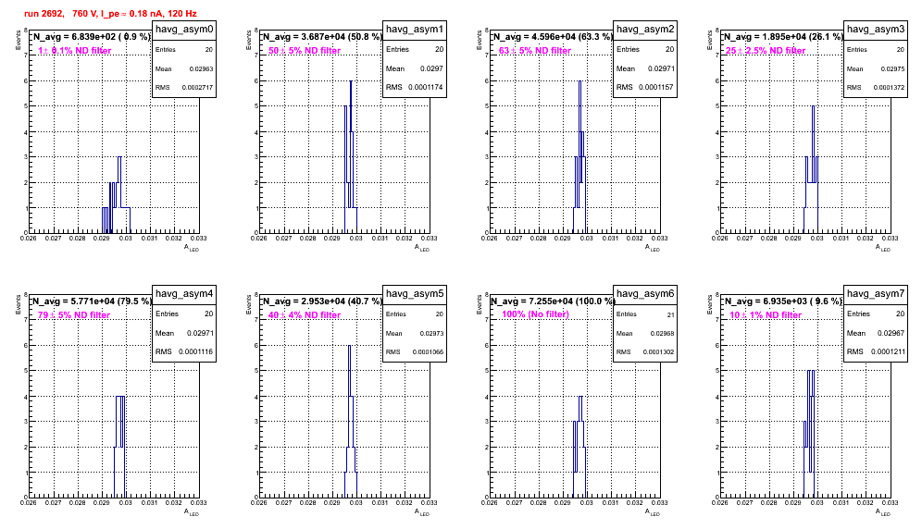The height and width of the screenshot is (529, 922).
Task: Click the blue histogram in the havg_asym4 plot
Action: 120,447
